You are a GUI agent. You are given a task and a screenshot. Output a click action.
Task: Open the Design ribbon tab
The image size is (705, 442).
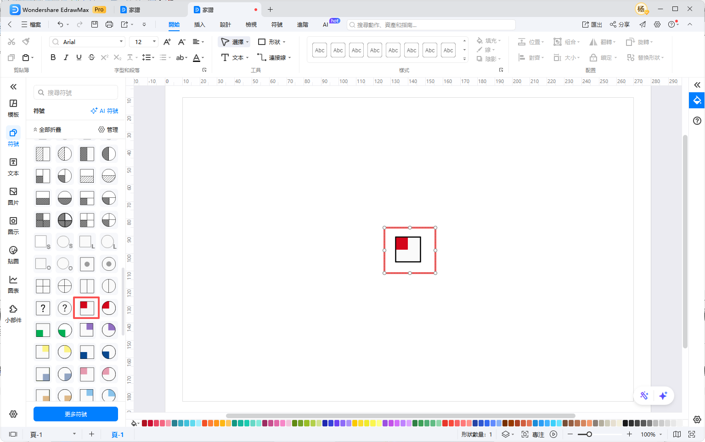tap(225, 24)
